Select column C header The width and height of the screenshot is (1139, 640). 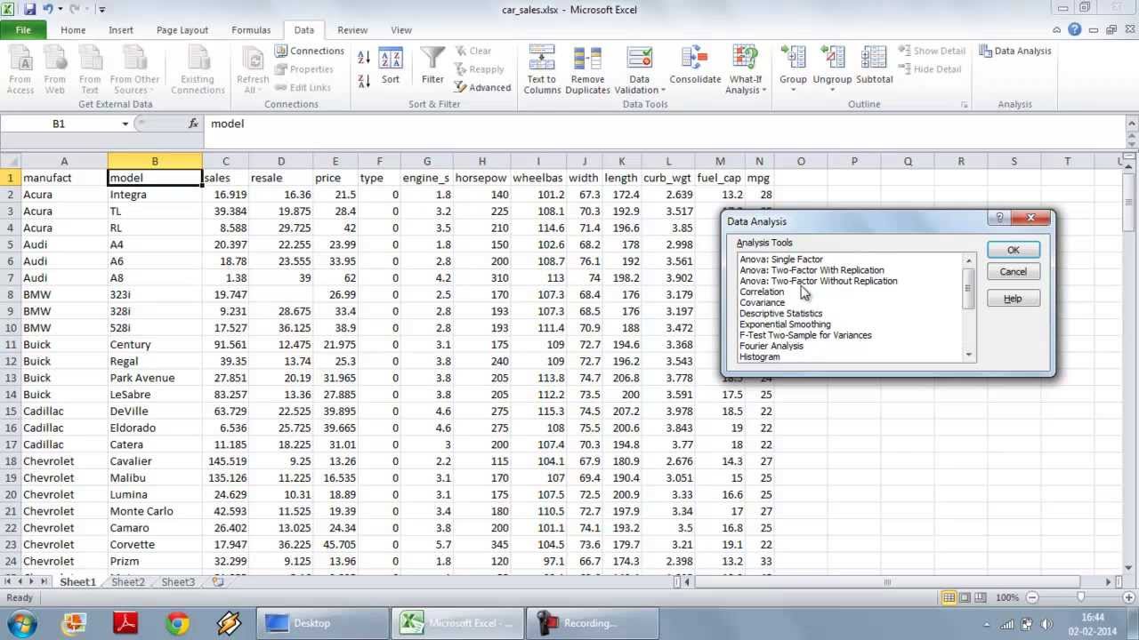(x=226, y=161)
